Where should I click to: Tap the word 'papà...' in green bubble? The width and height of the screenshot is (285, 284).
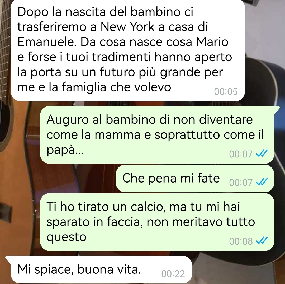[65, 150]
